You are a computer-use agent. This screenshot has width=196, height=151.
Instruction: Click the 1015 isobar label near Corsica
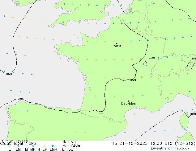pos(193,114)
